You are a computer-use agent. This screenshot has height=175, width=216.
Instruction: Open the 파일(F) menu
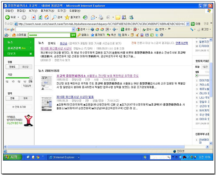tap(9, 10)
